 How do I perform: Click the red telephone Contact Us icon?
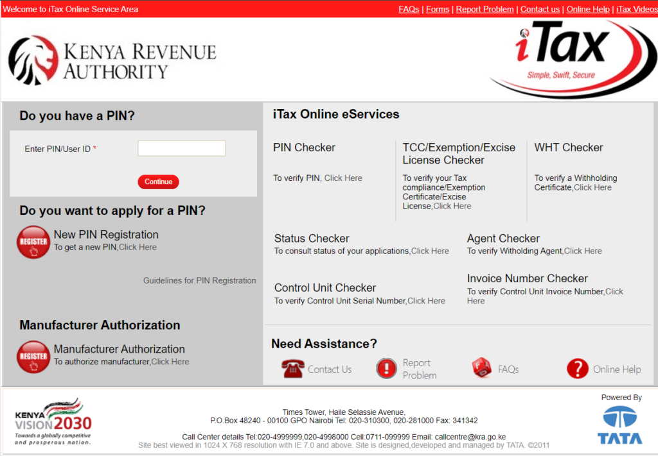click(x=292, y=369)
